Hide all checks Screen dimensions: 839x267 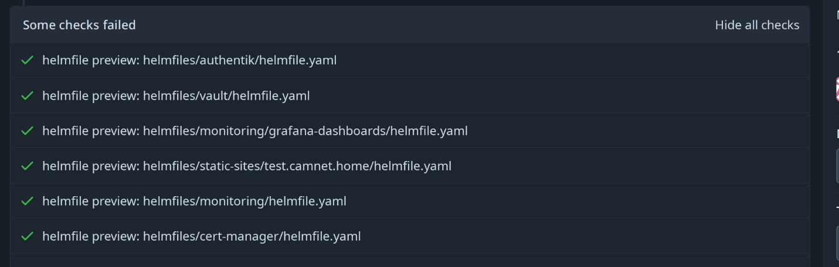click(757, 25)
